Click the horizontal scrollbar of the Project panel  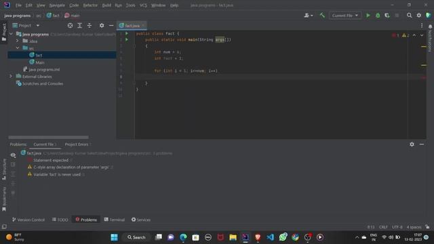click(x=48, y=137)
